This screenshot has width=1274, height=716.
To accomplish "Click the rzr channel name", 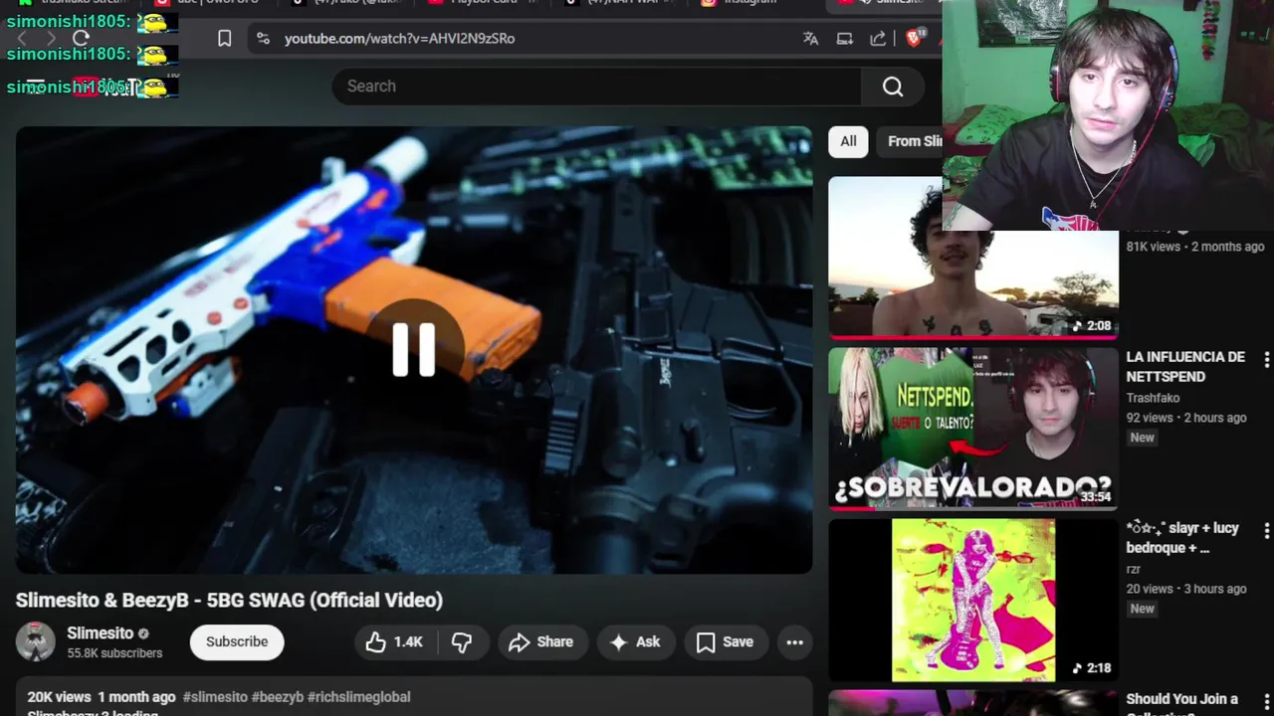I will [x=1133, y=569].
